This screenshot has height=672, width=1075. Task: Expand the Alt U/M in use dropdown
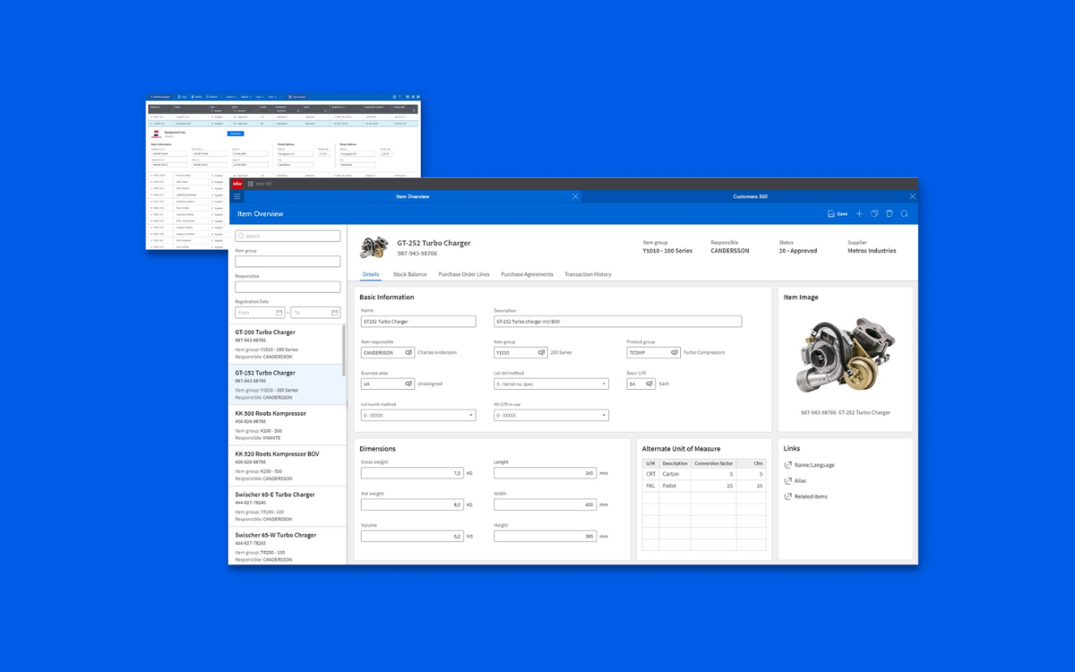604,415
